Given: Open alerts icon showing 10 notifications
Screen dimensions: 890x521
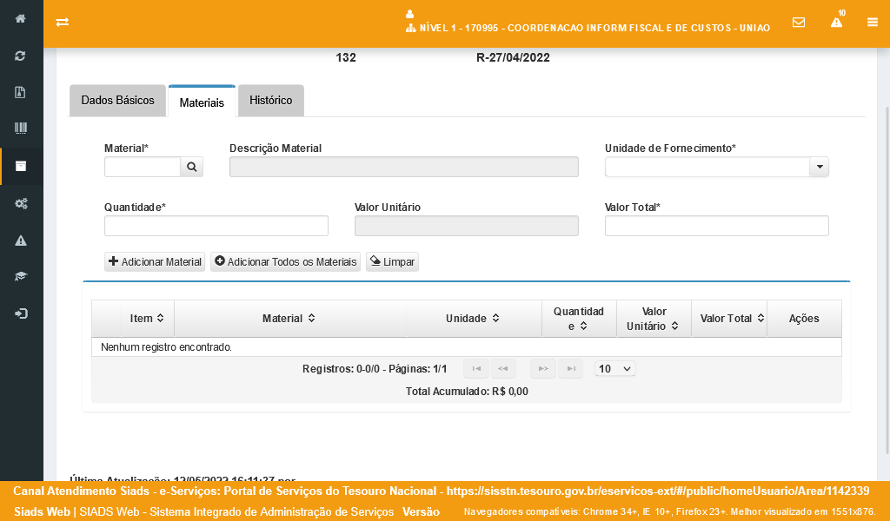Looking at the screenshot, I should 837,21.
